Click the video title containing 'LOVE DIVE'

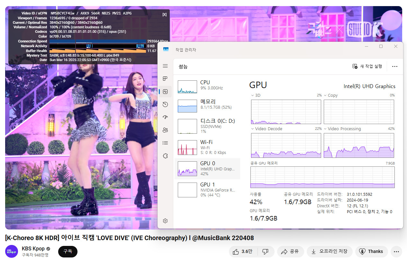pos(130,238)
